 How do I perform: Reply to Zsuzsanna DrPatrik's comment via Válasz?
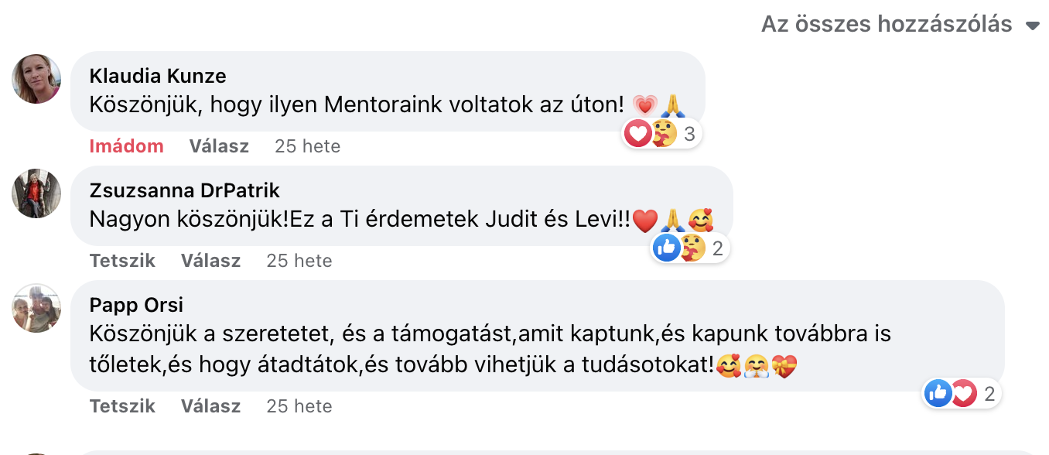click(211, 261)
